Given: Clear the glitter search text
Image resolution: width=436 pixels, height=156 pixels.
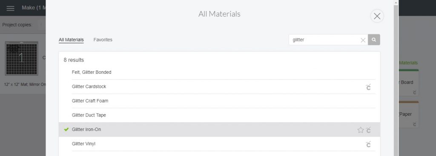Looking at the screenshot, I should click(x=363, y=40).
